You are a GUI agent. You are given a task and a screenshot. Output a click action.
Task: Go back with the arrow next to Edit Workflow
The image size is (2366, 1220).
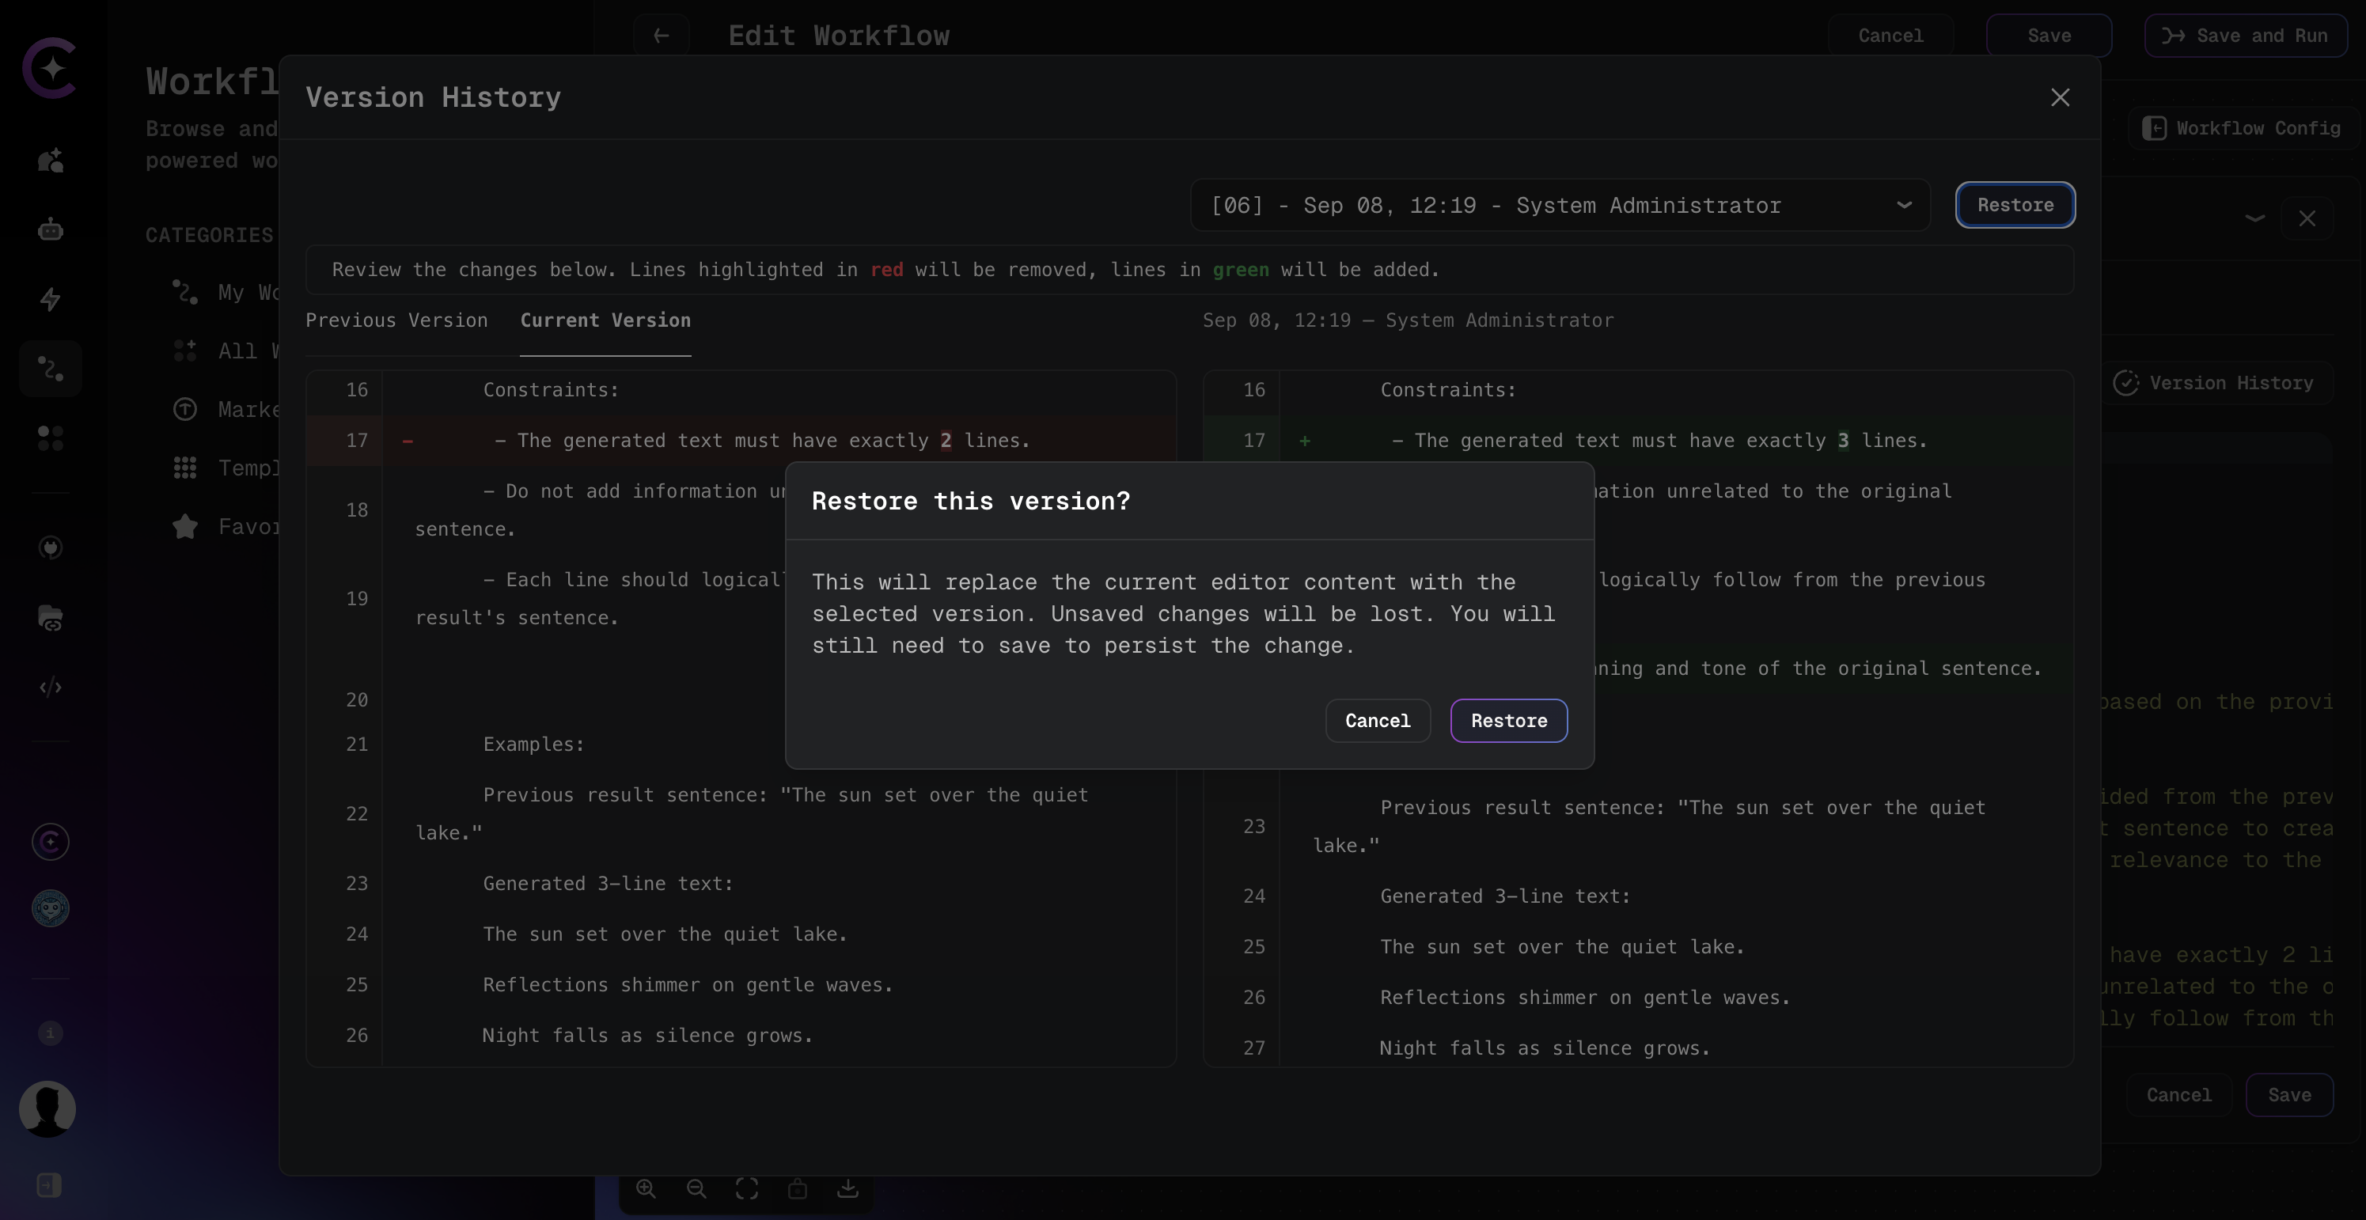661,36
